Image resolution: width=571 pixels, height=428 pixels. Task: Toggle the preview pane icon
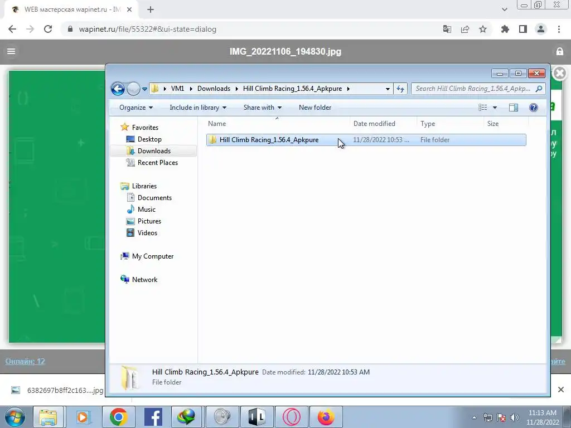[514, 108]
